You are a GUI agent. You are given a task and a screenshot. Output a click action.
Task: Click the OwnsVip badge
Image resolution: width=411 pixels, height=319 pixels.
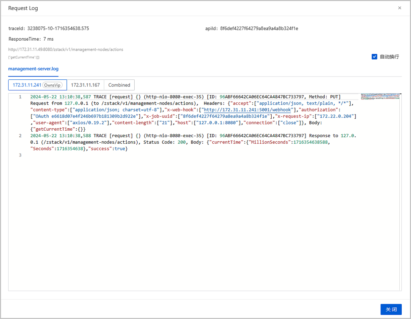[x=53, y=85]
